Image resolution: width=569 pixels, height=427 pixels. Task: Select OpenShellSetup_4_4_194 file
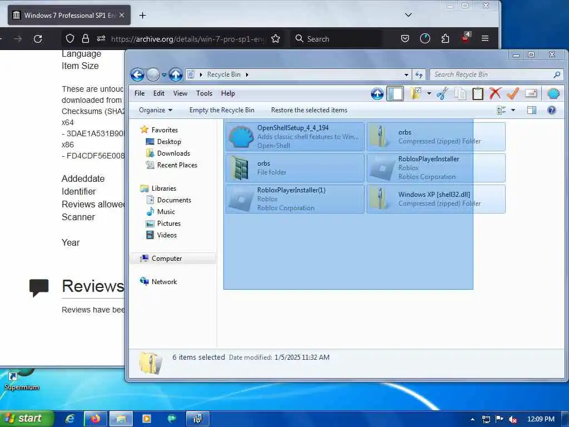295,137
